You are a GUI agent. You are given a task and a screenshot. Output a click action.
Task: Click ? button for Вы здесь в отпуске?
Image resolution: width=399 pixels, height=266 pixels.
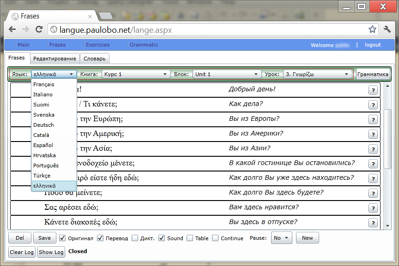click(x=373, y=223)
